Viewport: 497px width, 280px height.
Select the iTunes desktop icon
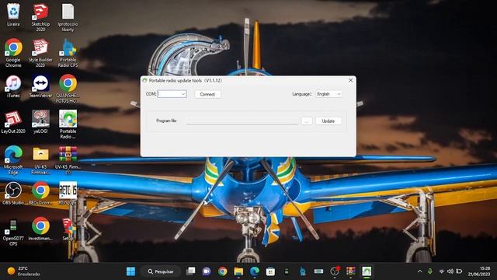pos(13,86)
